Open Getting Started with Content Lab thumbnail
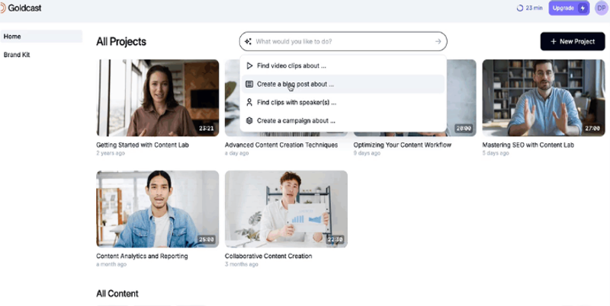Viewport: 610px width, 306px height. click(x=157, y=97)
